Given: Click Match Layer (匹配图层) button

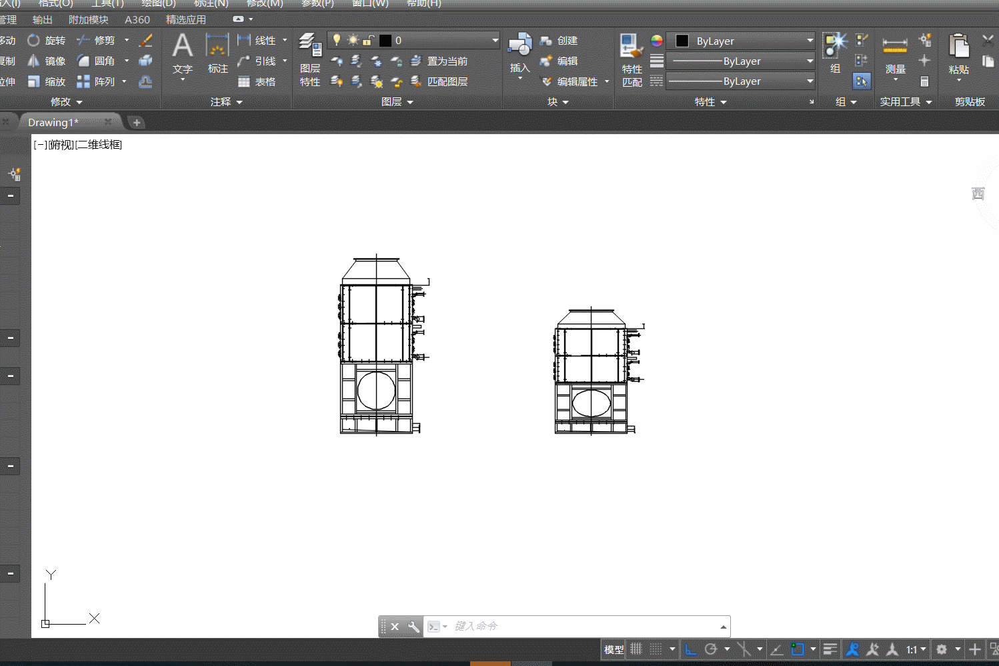Looking at the screenshot, I should click(x=438, y=82).
